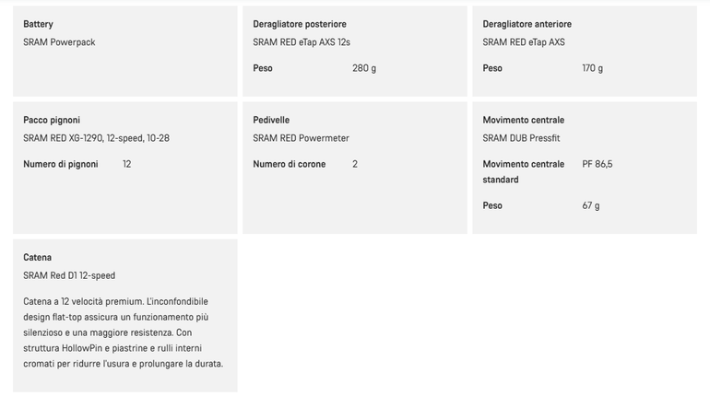Select SRAM DUB Pressfit text
The height and width of the screenshot is (396, 710).
[x=521, y=138]
